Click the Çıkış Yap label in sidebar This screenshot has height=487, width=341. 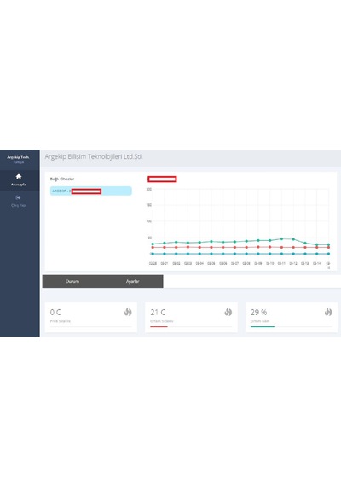pyautogui.click(x=18, y=205)
